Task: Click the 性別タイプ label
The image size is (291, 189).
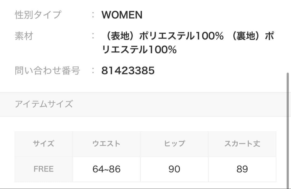Action: click(x=38, y=15)
